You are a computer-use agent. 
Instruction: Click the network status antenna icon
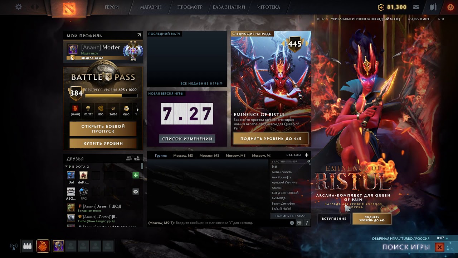(x=14, y=246)
